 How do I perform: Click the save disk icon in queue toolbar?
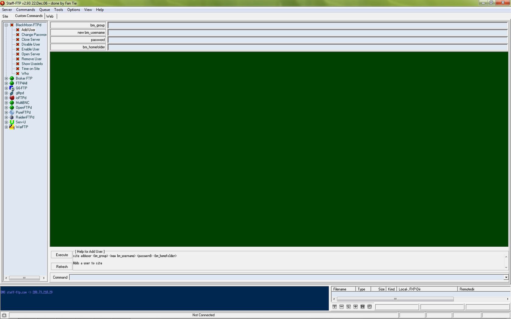point(363,307)
